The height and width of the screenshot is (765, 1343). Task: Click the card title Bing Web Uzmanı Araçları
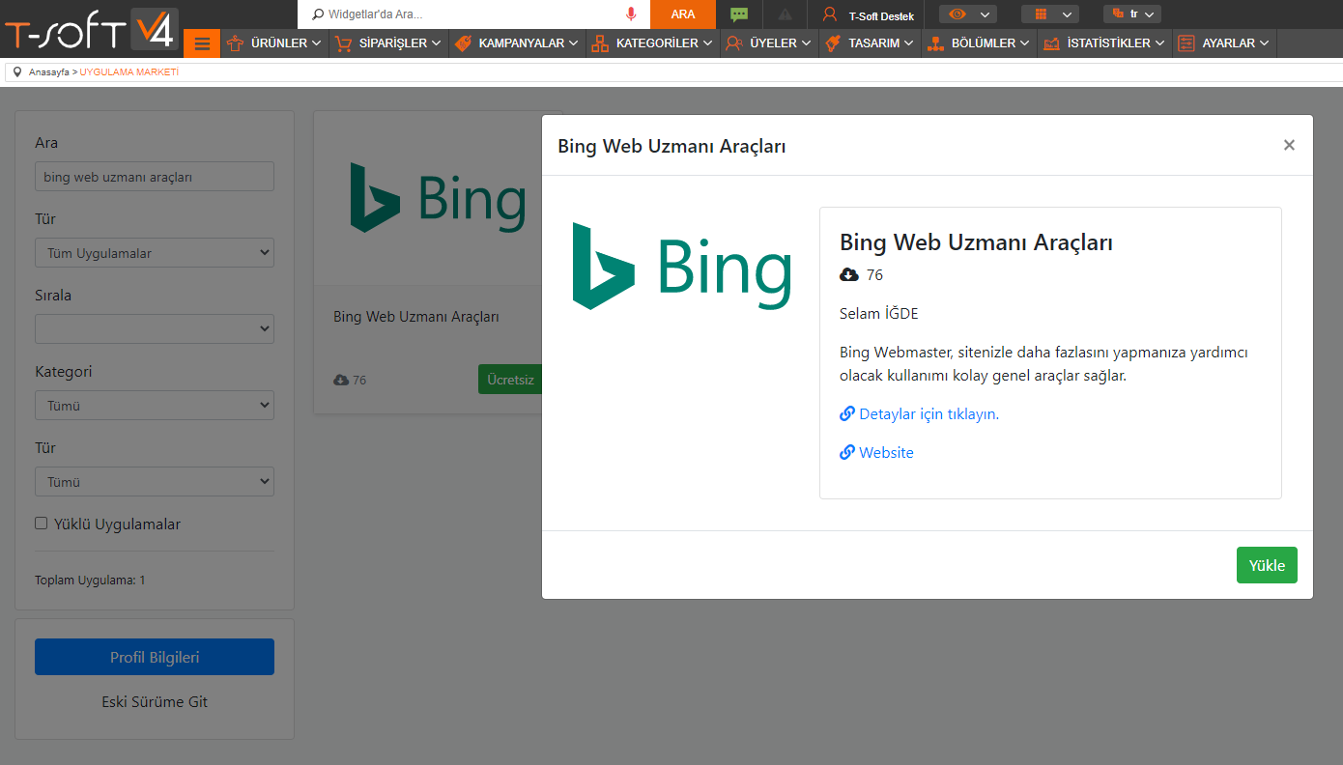coord(416,316)
